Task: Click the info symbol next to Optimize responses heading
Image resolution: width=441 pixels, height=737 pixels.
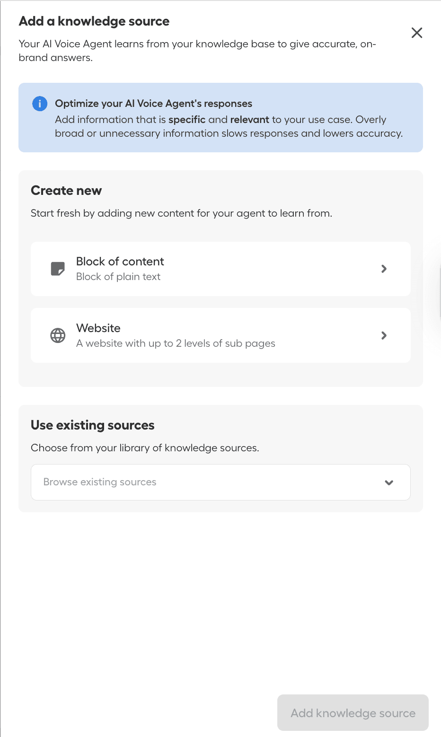Action: (40, 103)
